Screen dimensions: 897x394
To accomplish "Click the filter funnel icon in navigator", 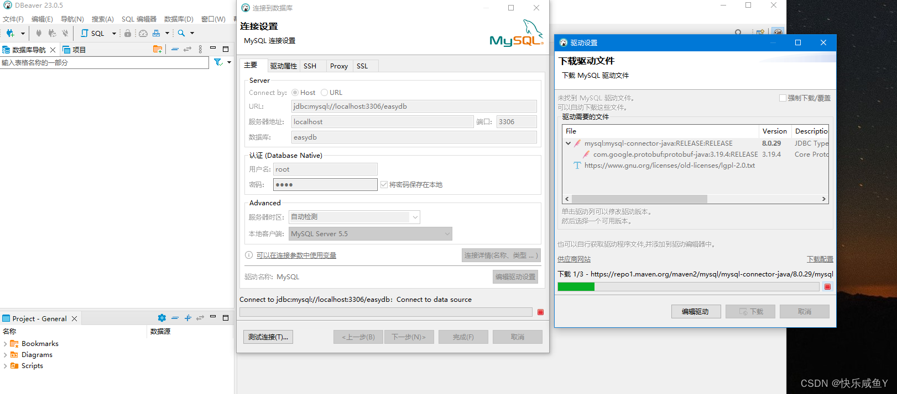I will [218, 62].
